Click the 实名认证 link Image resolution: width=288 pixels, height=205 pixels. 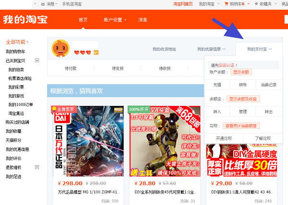coord(227,65)
